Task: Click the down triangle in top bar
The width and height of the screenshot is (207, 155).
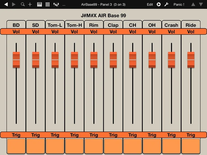Action: pos(201,4)
